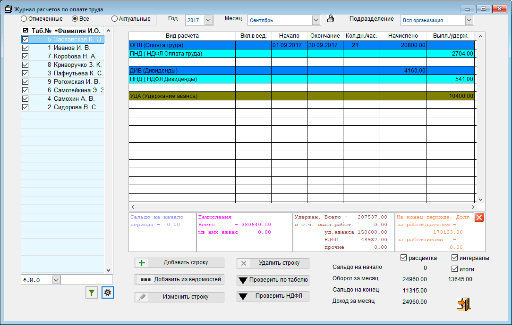This screenshot has width=512, height=325.
Task: Click the Удалить строку button
Action: (x=273, y=263)
